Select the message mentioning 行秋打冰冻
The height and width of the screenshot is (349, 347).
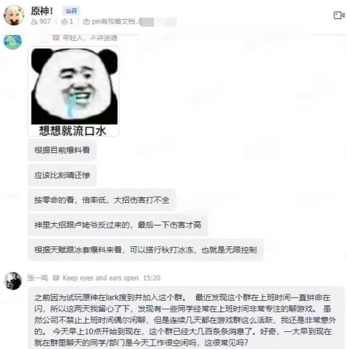145,250
